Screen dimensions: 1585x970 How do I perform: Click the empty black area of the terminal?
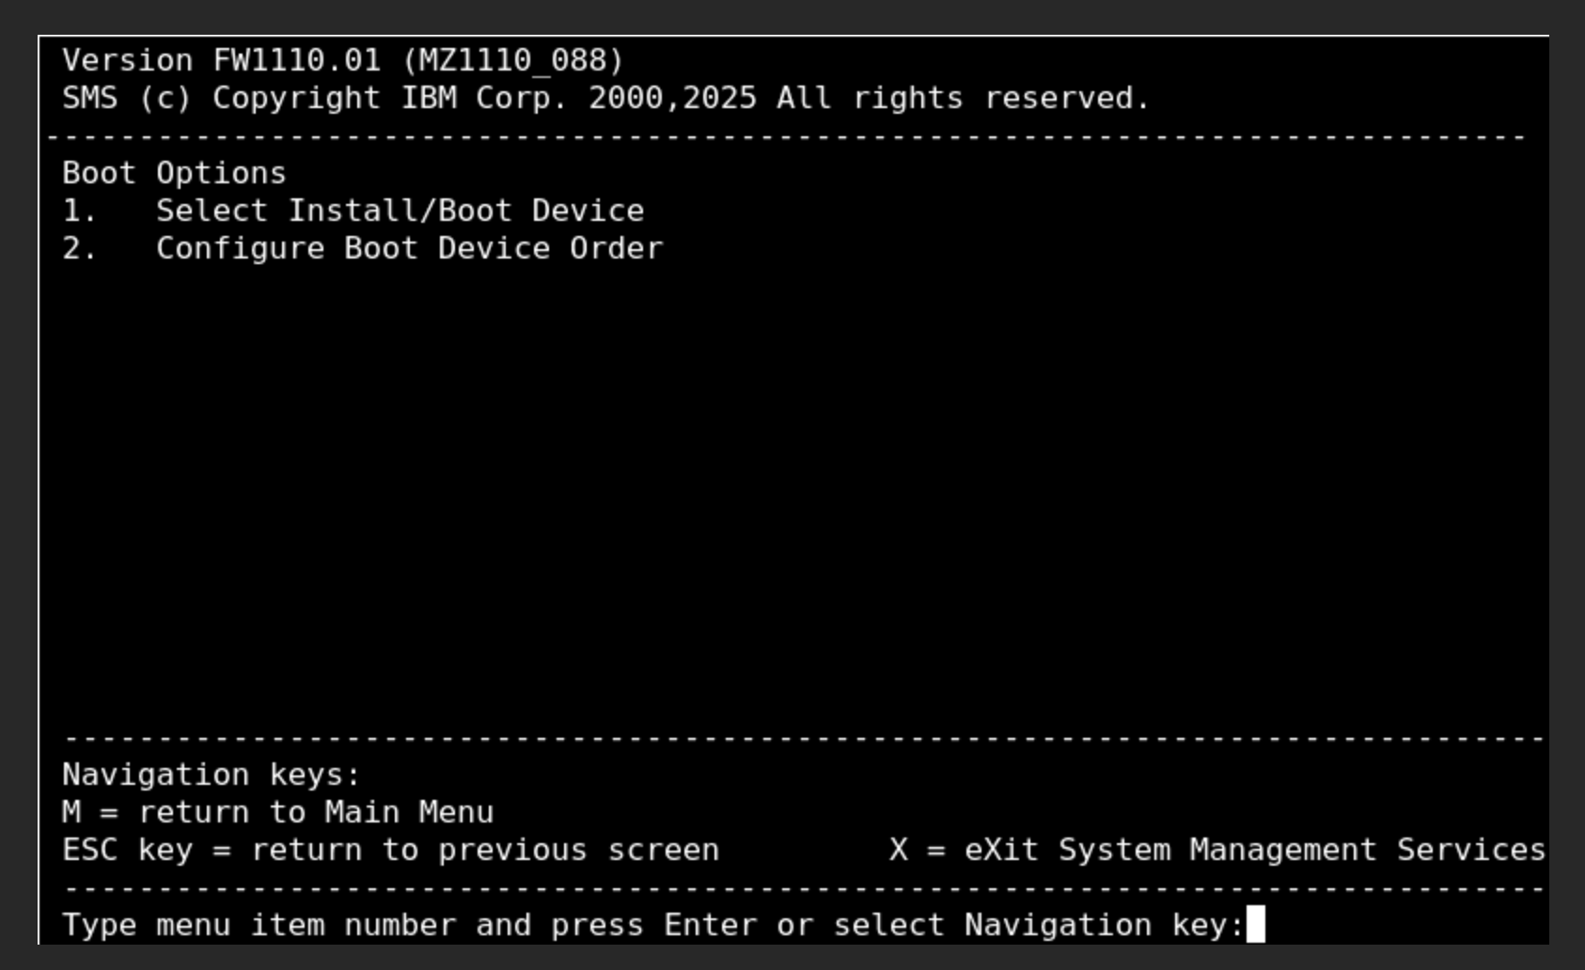point(793,489)
